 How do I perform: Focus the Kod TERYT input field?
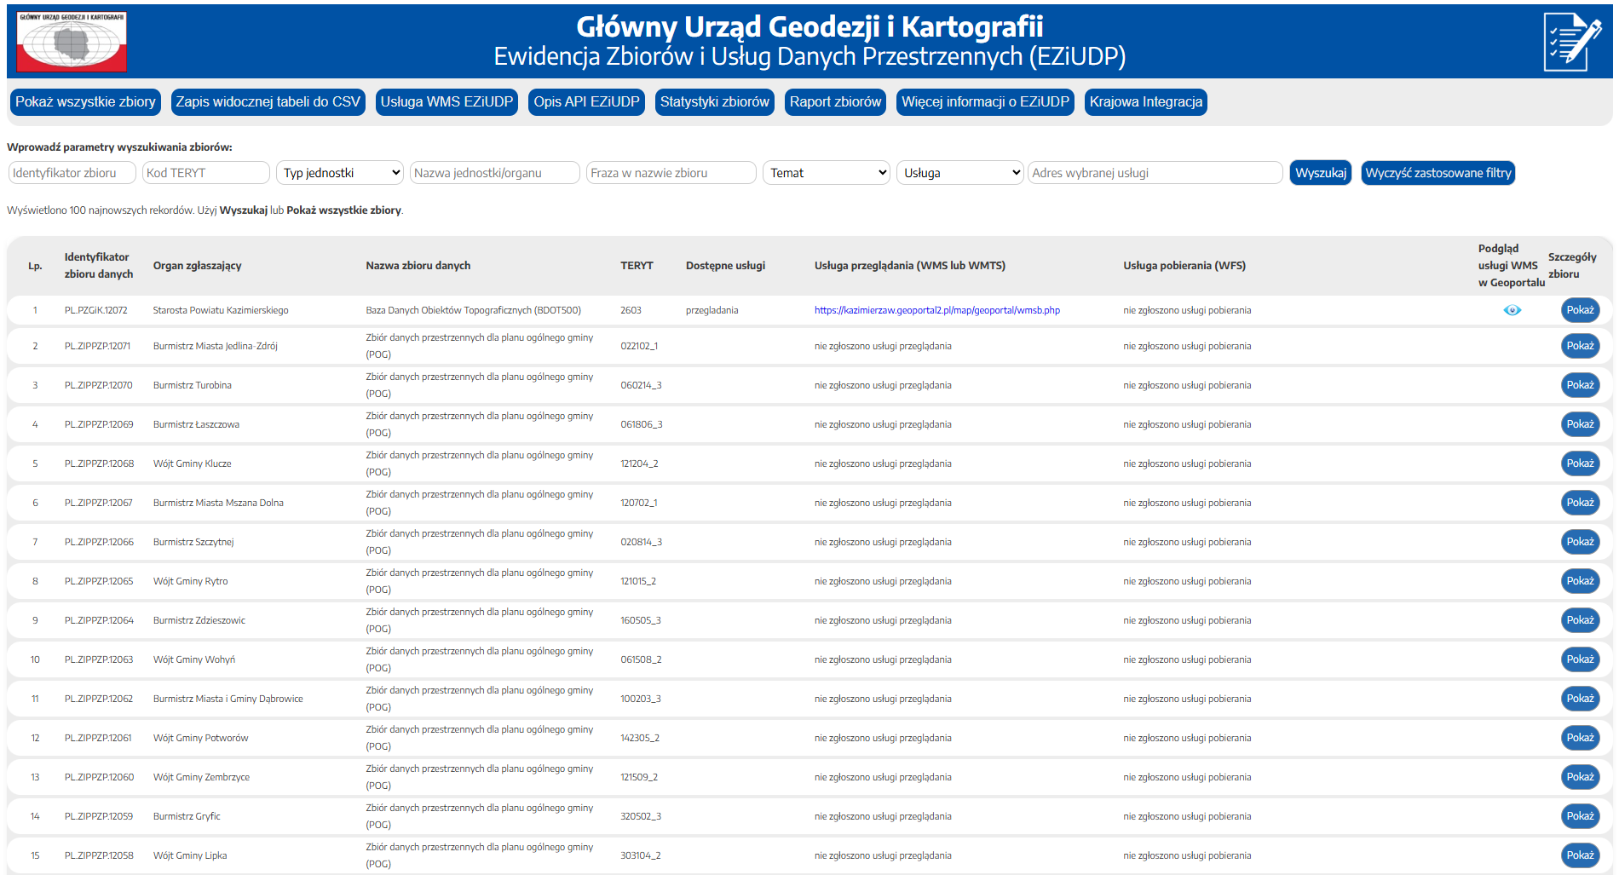206,173
